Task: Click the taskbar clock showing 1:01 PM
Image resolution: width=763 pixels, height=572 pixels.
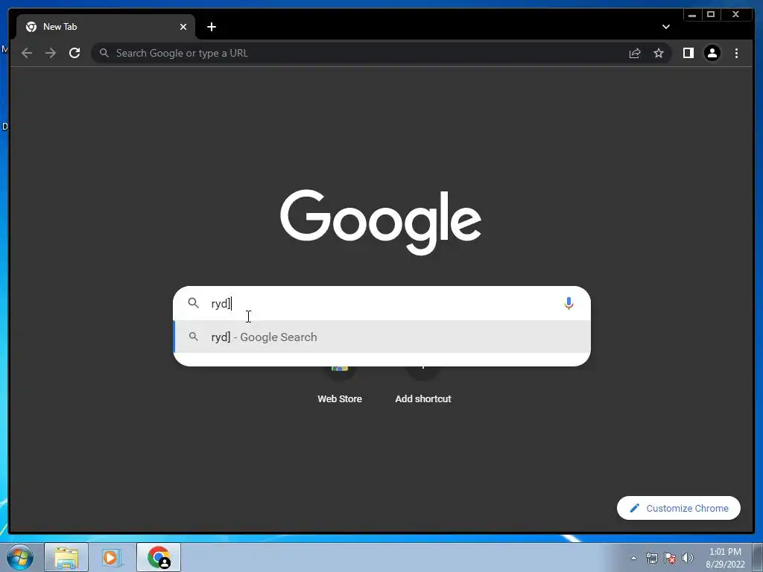Action: (x=725, y=558)
